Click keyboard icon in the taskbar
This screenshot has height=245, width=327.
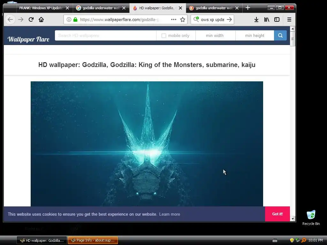point(275,241)
